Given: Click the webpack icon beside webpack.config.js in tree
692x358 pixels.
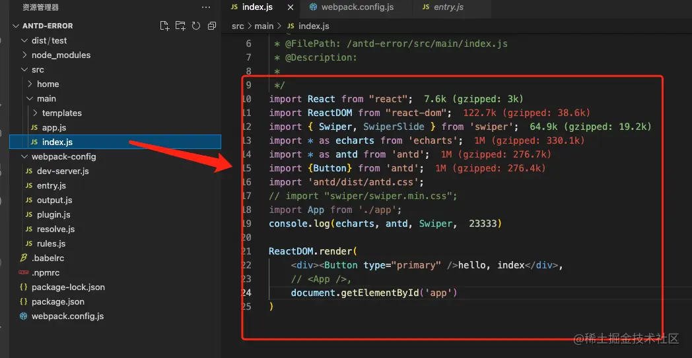Looking at the screenshot, I should coord(24,316).
